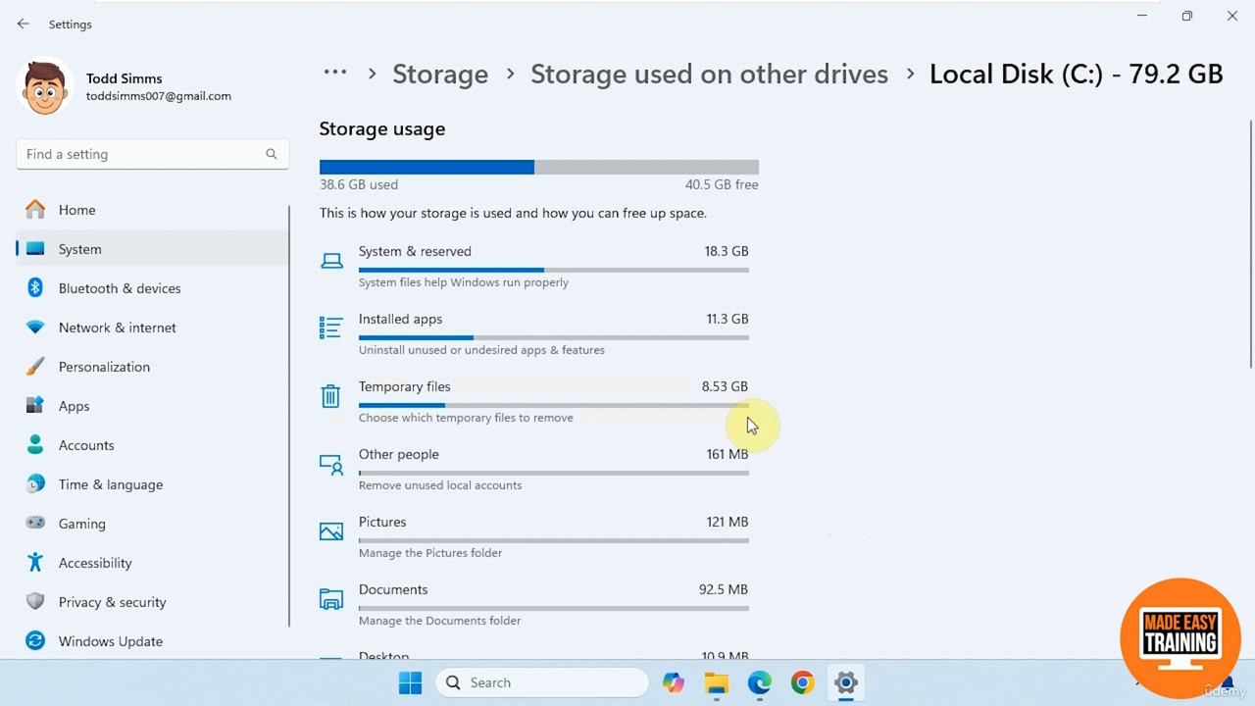Click the back arrow in Settings

pos(24,24)
